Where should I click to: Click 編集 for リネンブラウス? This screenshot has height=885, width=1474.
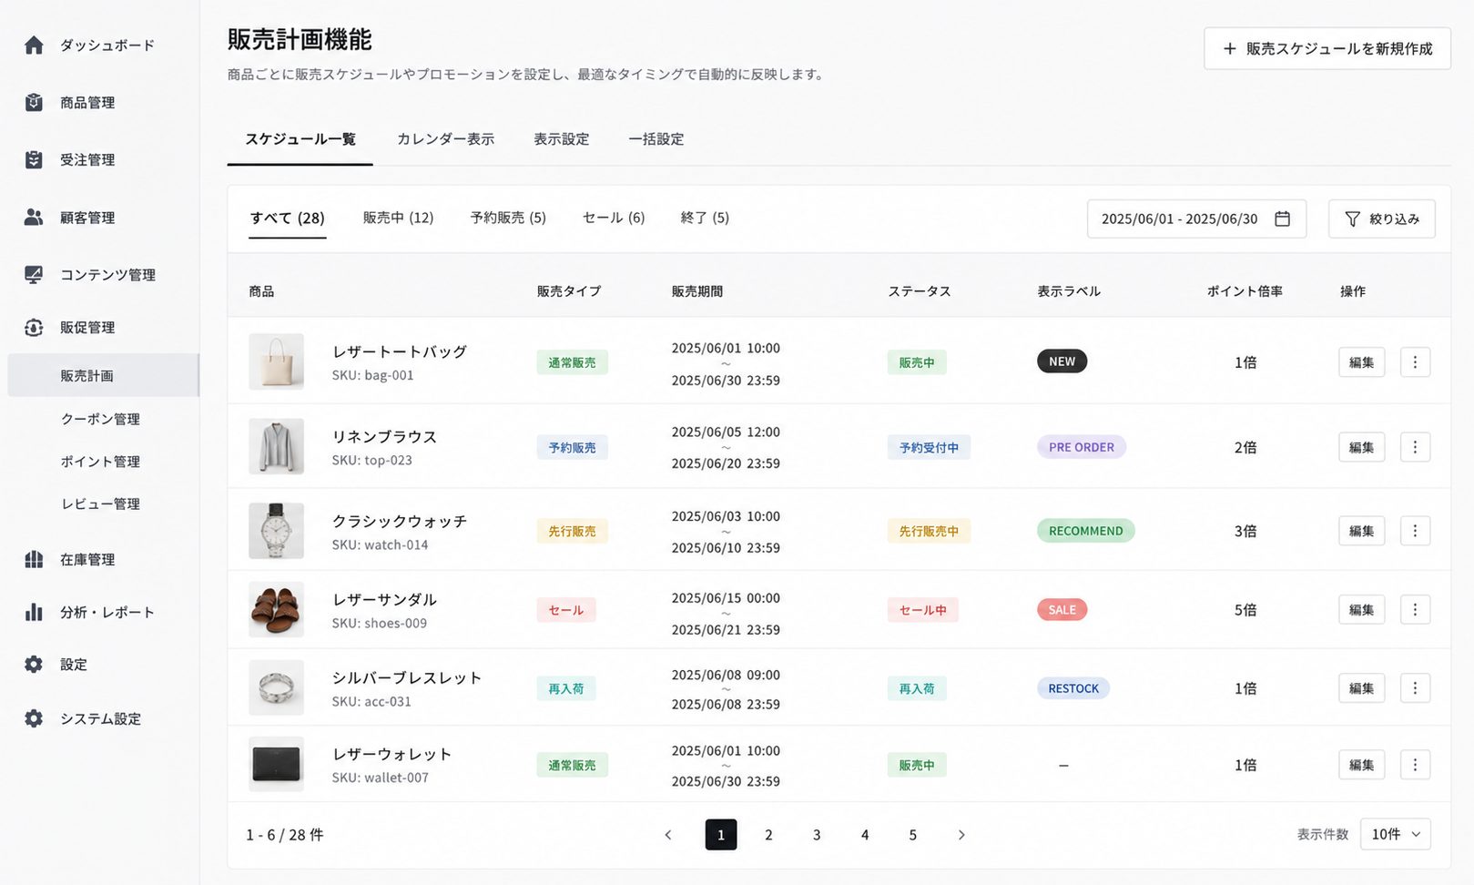[1361, 447]
